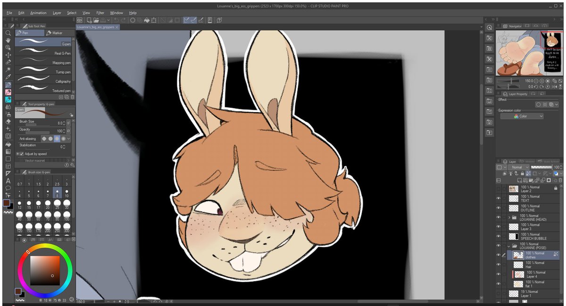Open the Clip Studio launcher icon
This screenshot has height=306, width=566.
click(79, 20)
